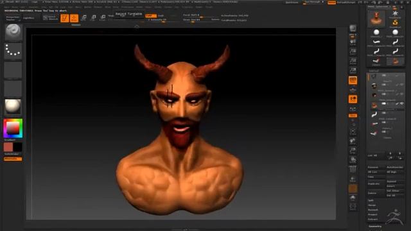This screenshot has height=231, width=411.
Task: Open the current brush thumbnail picker
Action: pyautogui.click(x=13, y=32)
